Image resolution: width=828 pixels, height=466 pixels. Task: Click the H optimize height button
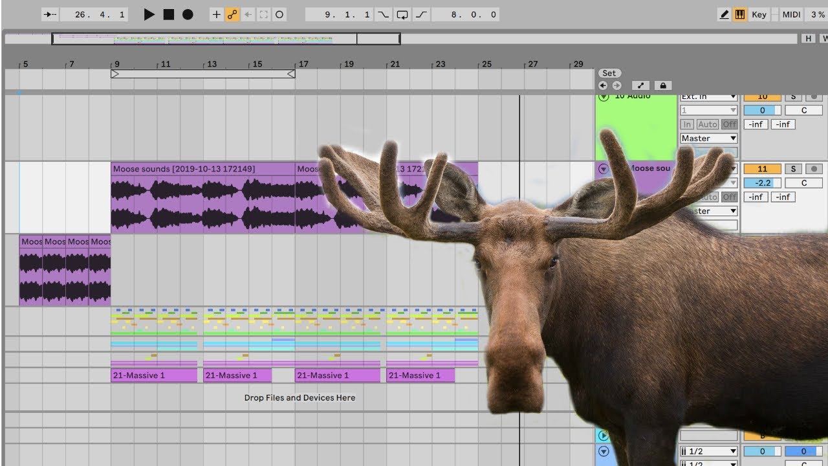point(808,39)
